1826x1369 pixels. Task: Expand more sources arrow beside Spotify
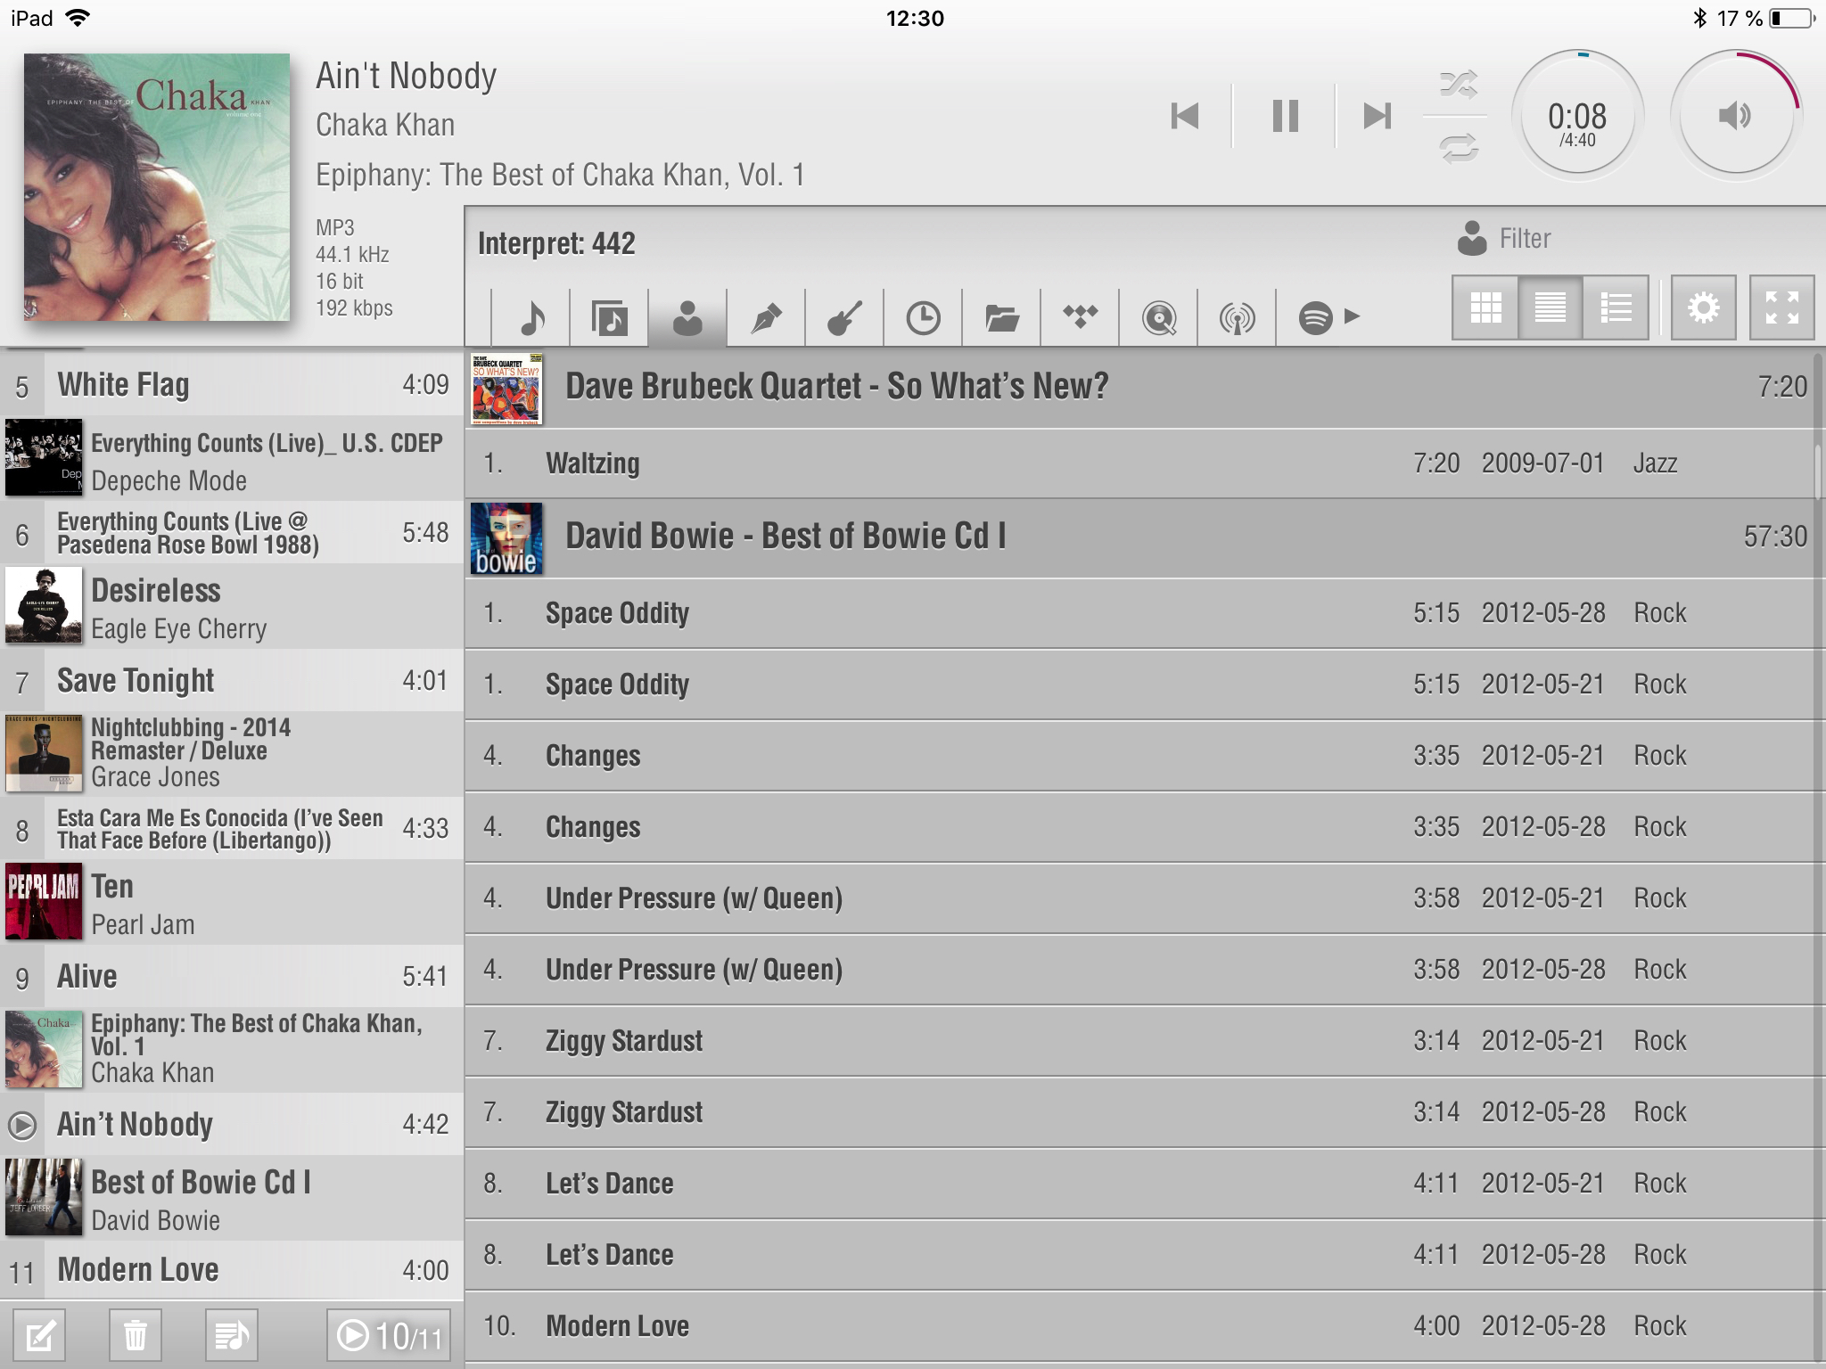tap(1353, 316)
